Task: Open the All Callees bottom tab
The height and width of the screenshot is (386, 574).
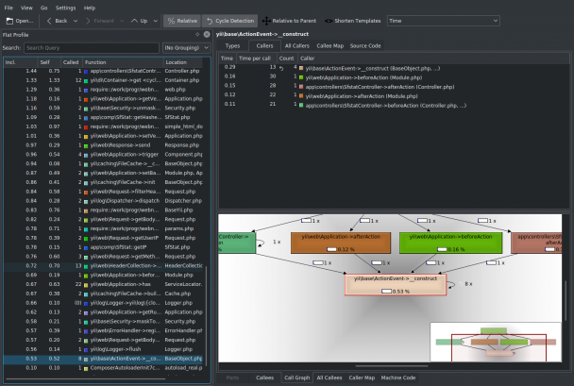Action: point(329,378)
